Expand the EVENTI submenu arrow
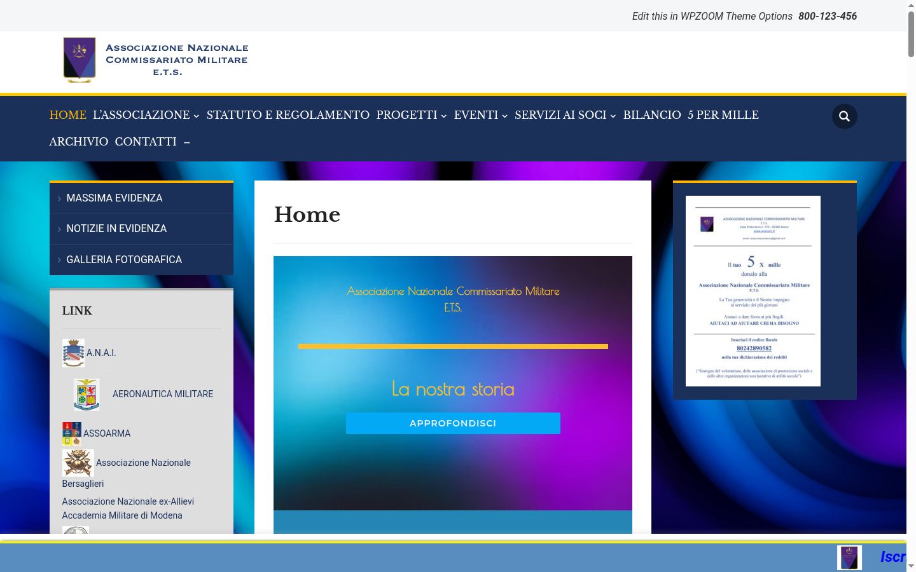The width and height of the screenshot is (916, 572). tap(504, 116)
